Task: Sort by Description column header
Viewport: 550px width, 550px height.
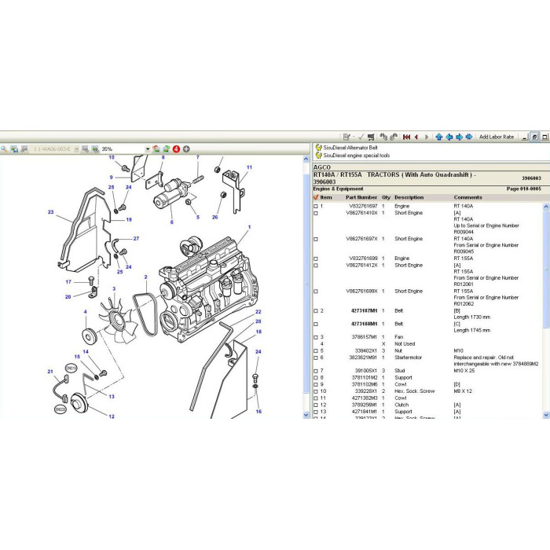Action: [x=409, y=197]
